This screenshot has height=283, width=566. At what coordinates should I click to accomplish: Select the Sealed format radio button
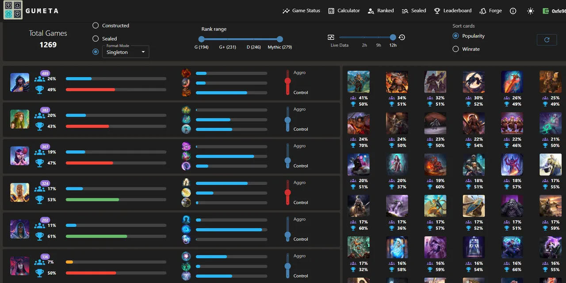(x=96, y=38)
